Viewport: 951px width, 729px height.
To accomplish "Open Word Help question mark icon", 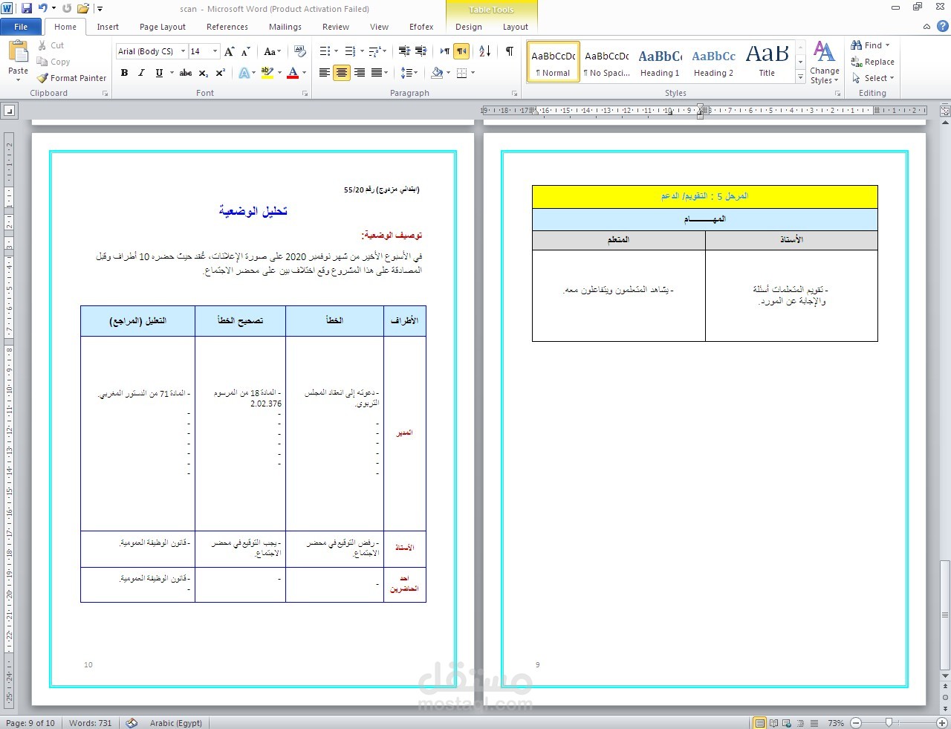I will pos(942,26).
